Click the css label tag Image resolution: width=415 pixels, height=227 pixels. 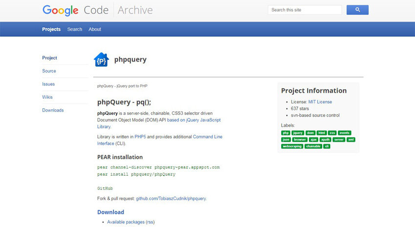point(332,133)
